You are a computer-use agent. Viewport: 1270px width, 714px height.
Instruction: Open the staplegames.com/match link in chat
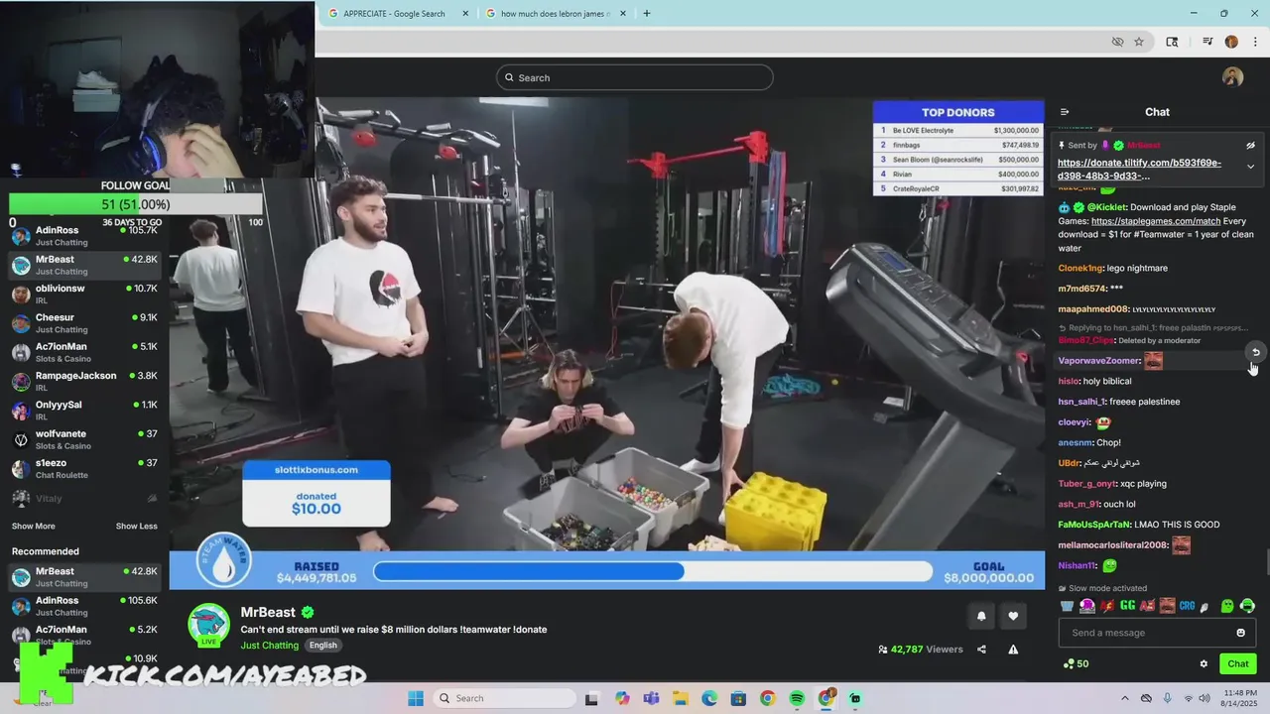pos(1155,221)
